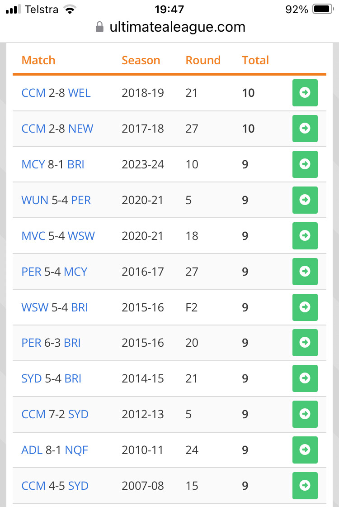Viewport: 339px width, 507px height.
Task: Click green arrow for CCM 7-2 SYD
Action: click(x=305, y=414)
